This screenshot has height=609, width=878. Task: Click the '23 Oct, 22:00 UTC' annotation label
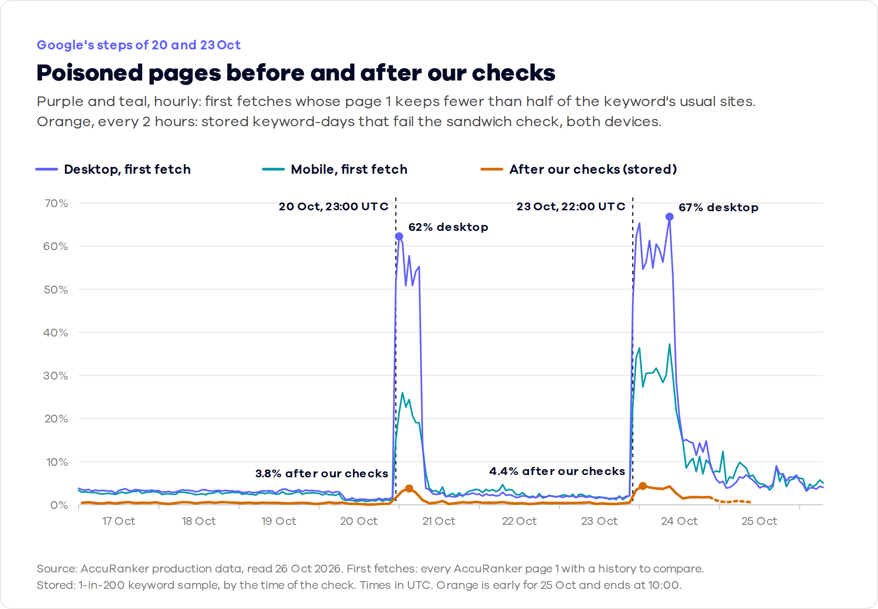point(571,207)
